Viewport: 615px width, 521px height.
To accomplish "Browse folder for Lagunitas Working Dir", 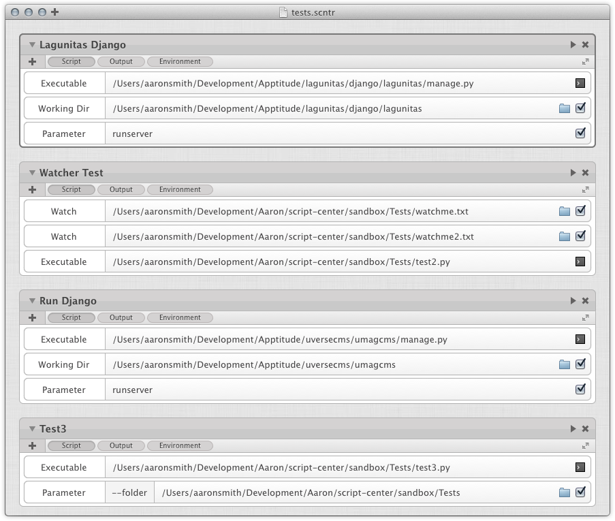I will point(564,108).
